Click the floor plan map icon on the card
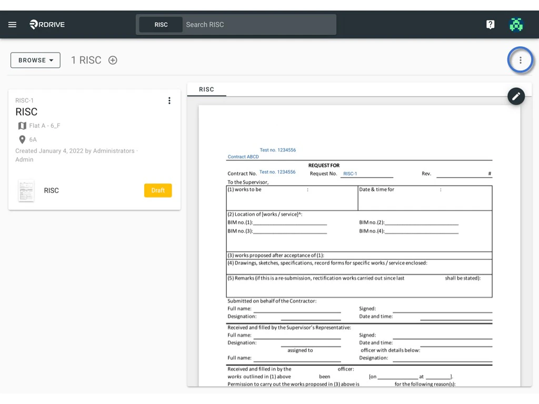Viewport: 539px width, 404px height. point(22,126)
